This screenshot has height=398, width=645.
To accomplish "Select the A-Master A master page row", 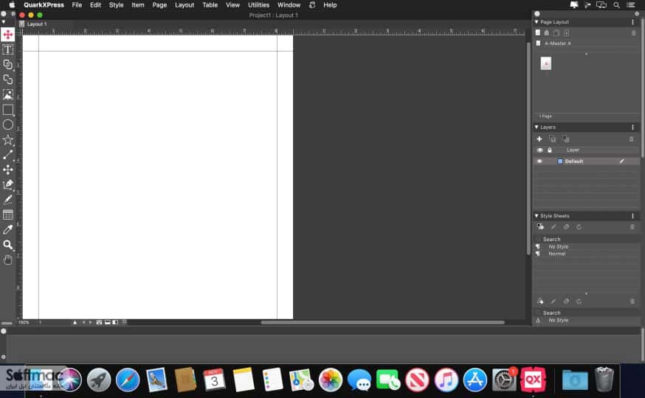I will click(586, 43).
